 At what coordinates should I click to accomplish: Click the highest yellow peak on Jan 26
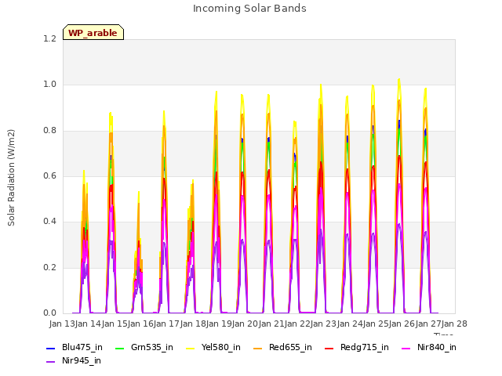click(x=399, y=80)
